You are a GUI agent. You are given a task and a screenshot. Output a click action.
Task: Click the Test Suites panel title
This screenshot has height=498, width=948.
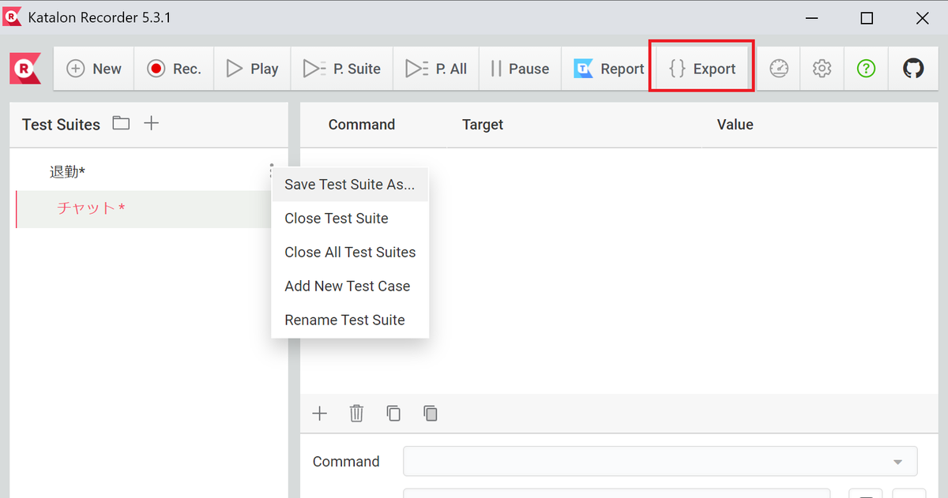[61, 125]
